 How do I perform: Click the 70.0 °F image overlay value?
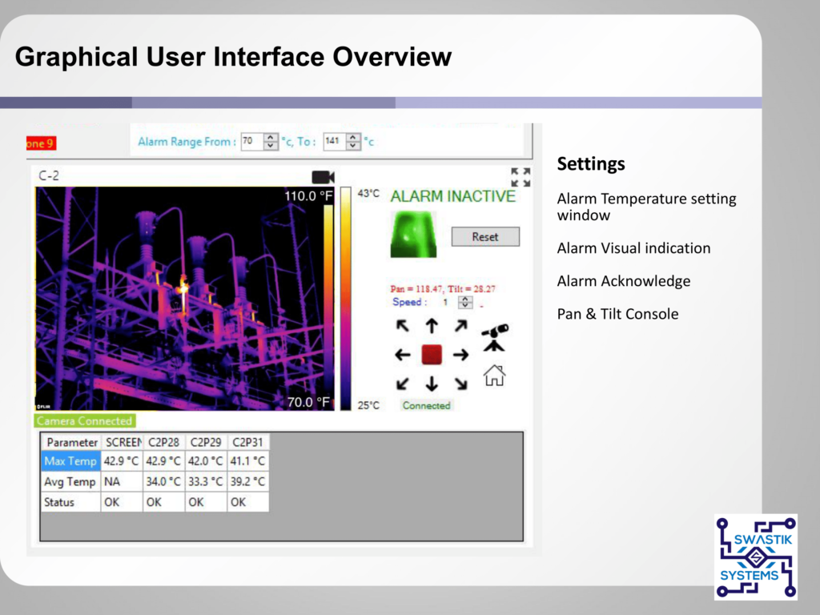pyautogui.click(x=308, y=402)
